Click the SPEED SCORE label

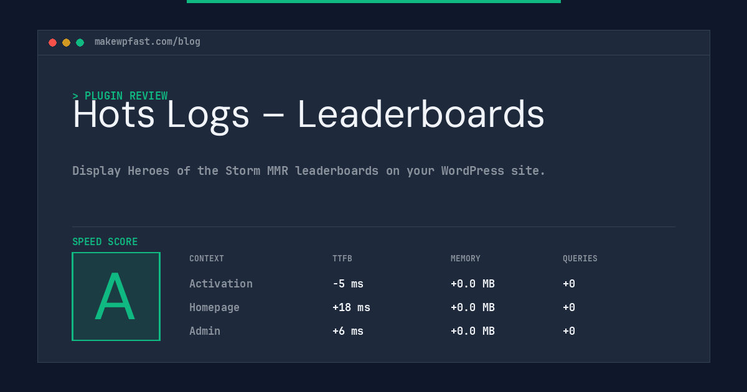[x=105, y=242]
